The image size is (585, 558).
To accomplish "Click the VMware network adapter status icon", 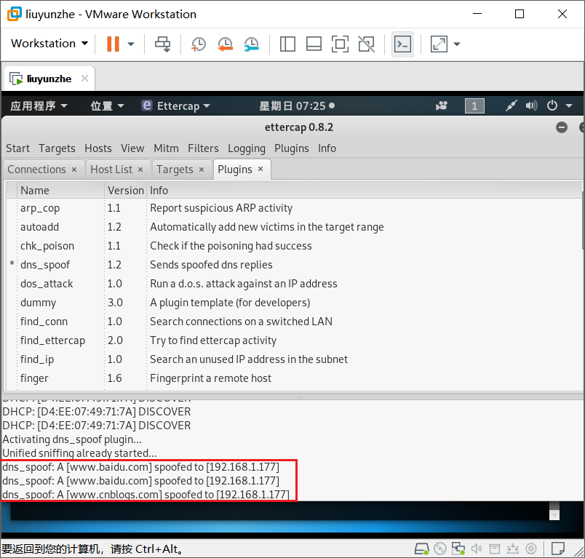I will click(x=458, y=549).
